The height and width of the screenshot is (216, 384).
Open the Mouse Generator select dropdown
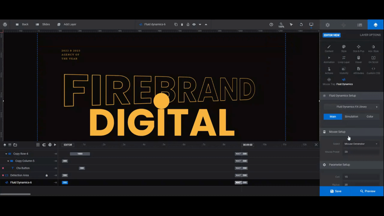click(x=361, y=144)
